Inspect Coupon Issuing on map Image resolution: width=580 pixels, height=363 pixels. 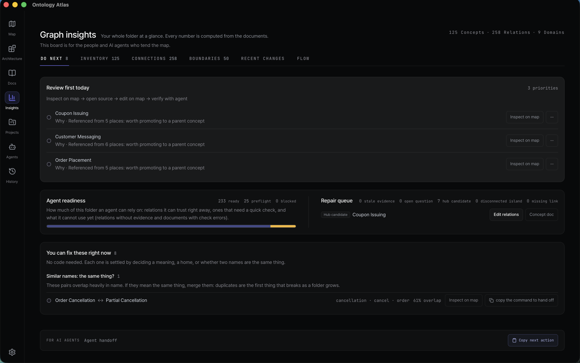click(524, 117)
